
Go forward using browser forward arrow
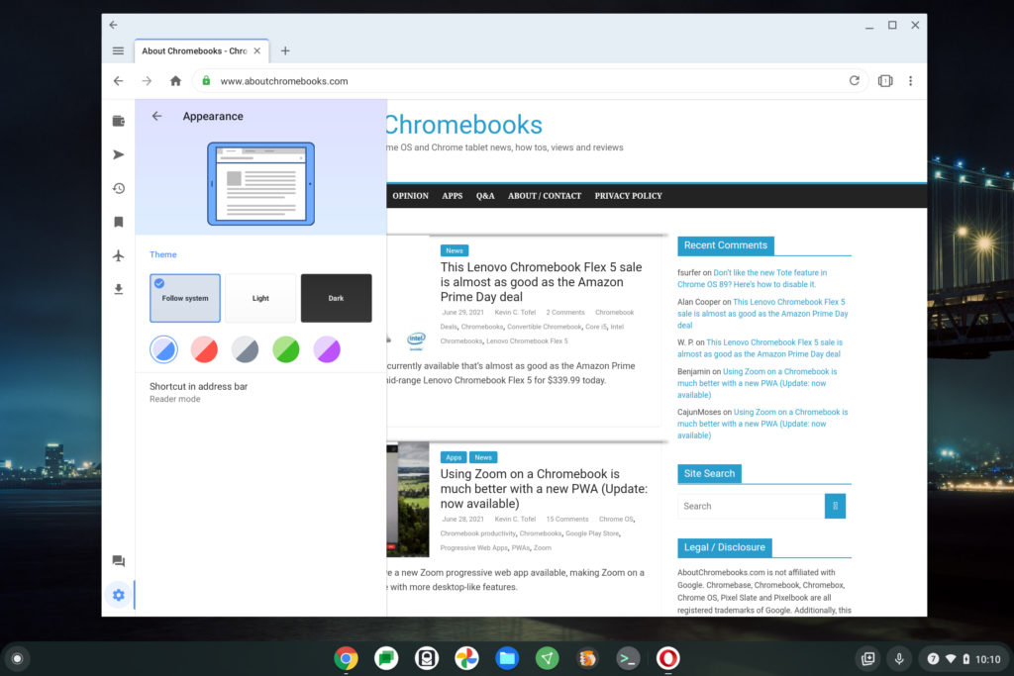point(147,81)
